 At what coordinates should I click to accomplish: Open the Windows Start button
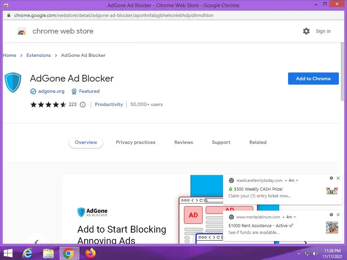(x=8, y=253)
